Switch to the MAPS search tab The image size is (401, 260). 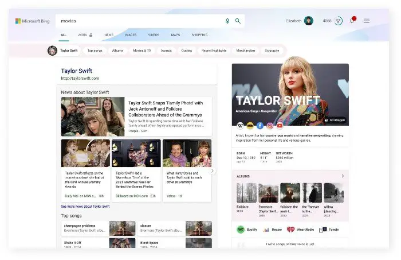175,35
